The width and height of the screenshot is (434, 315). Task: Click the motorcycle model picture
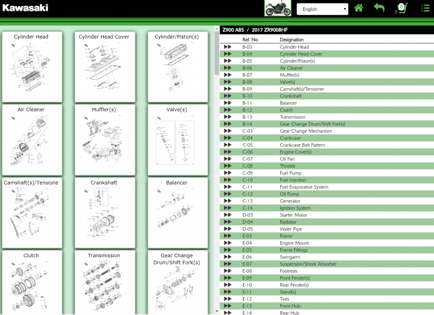click(278, 8)
